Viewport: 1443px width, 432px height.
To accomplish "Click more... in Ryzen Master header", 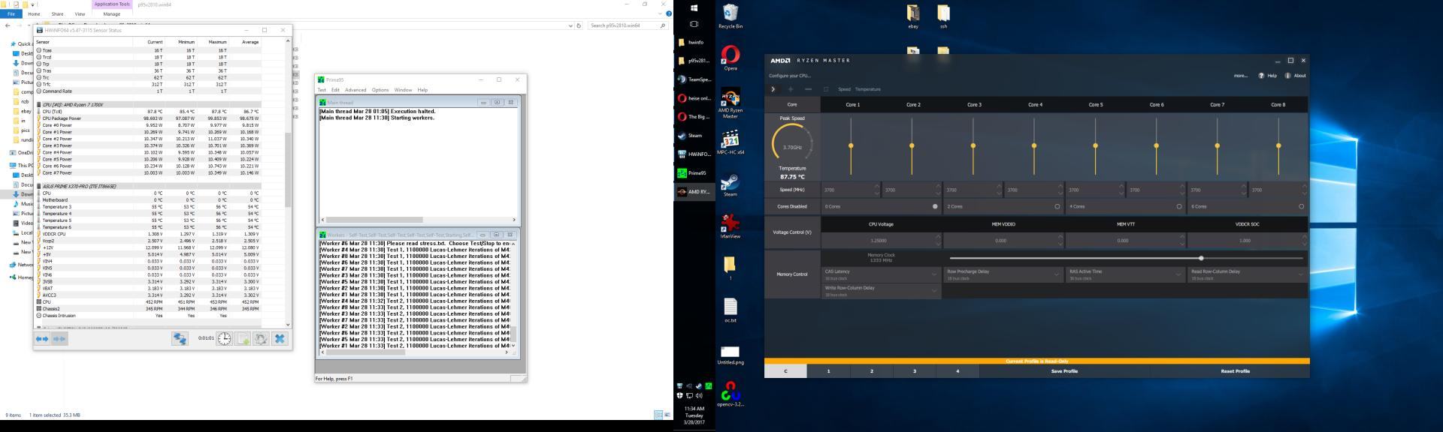I will [1240, 76].
